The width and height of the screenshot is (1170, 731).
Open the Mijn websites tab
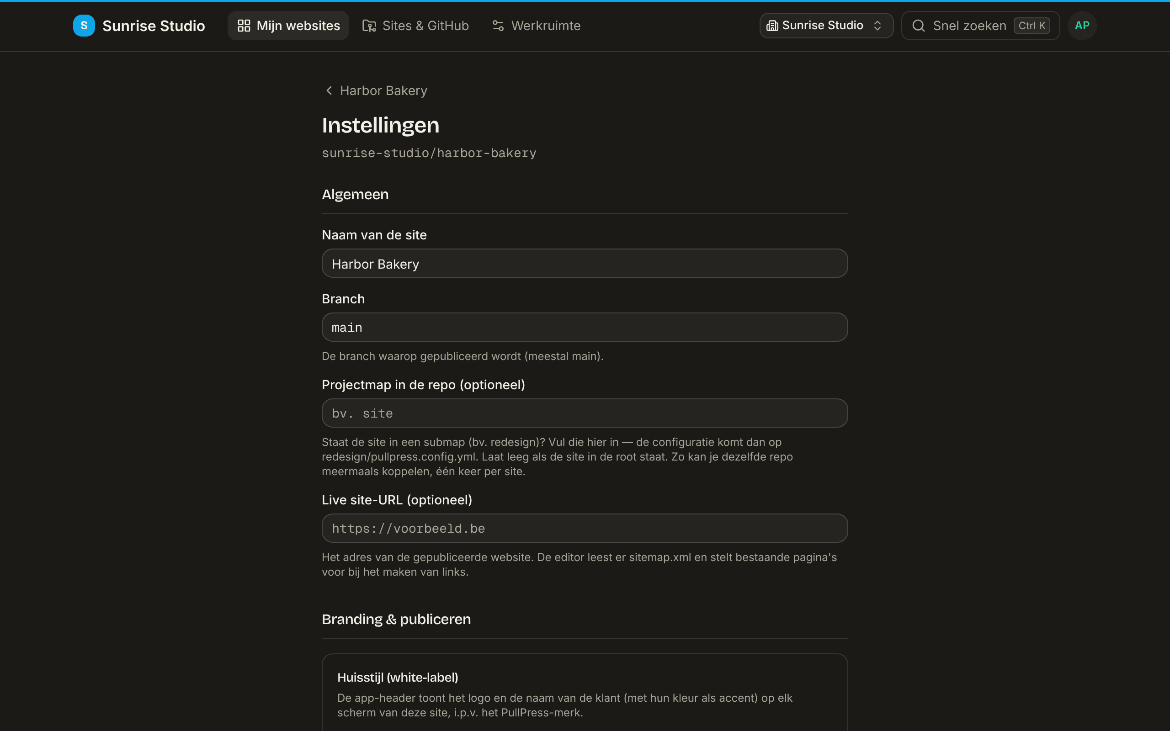[288, 26]
